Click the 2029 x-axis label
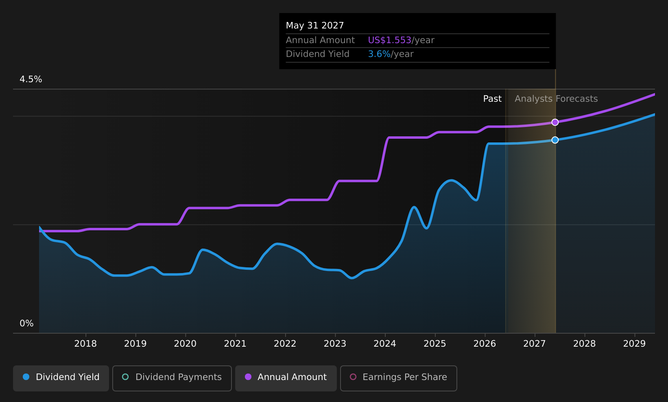Screen dimensions: 668x402 point(634,344)
